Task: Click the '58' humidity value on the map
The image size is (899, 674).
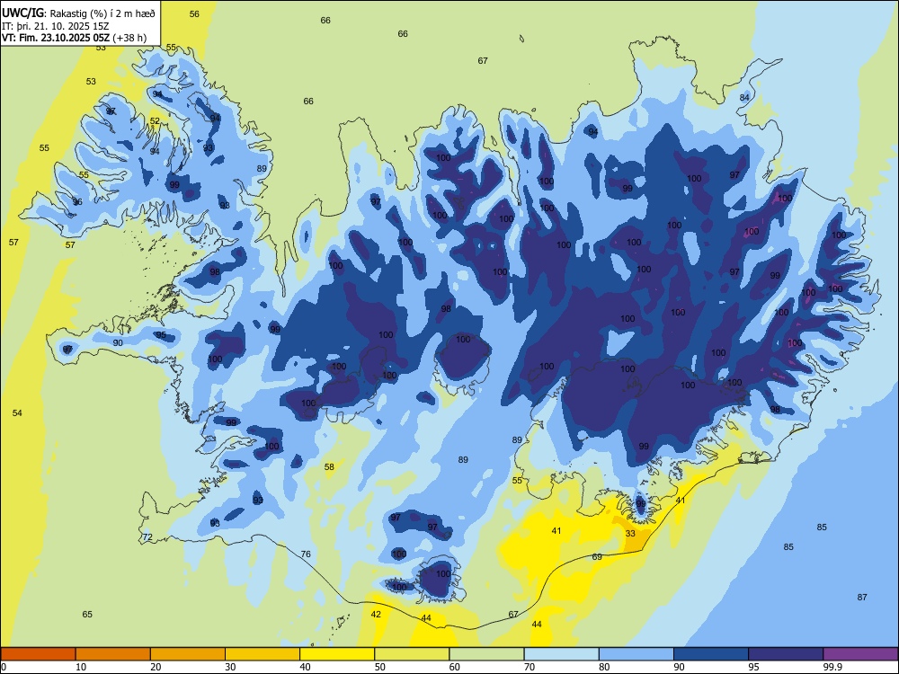Action: pos(329,467)
